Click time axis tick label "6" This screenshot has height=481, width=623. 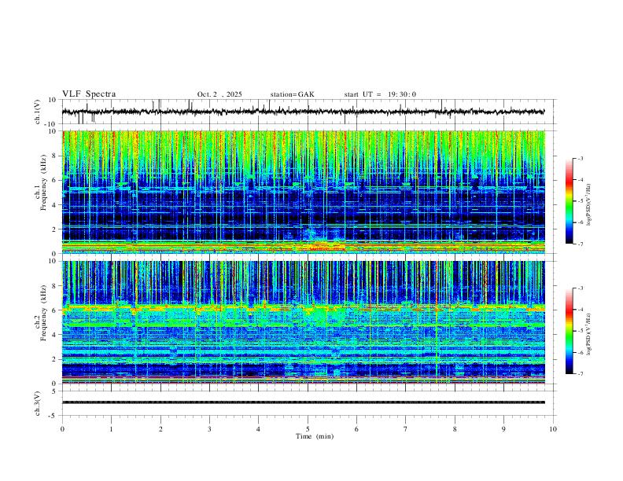click(356, 429)
